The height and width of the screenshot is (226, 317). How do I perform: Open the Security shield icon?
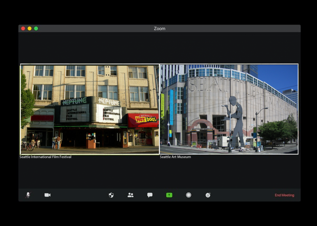[111, 195]
